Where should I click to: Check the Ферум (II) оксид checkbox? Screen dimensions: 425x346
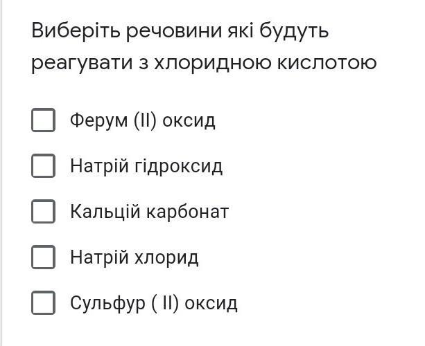[x=43, y=120]
